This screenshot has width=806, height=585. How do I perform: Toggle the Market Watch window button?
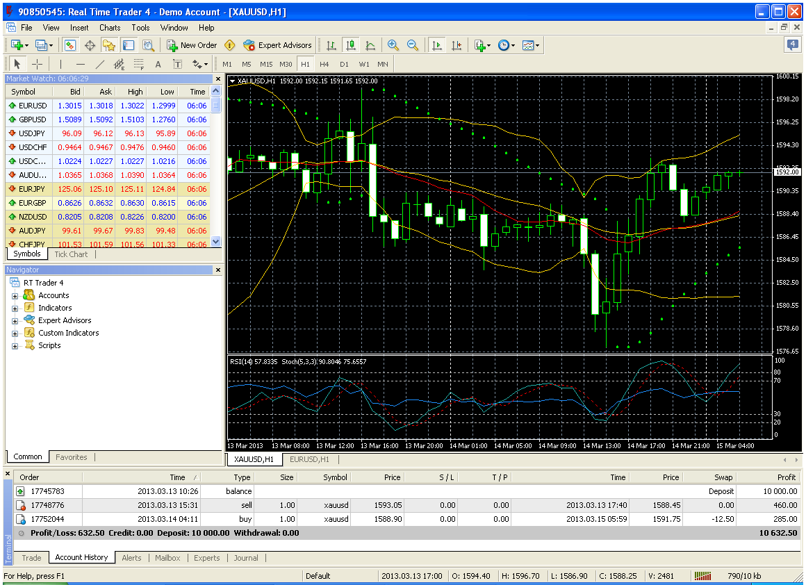[x=70, y=45]
